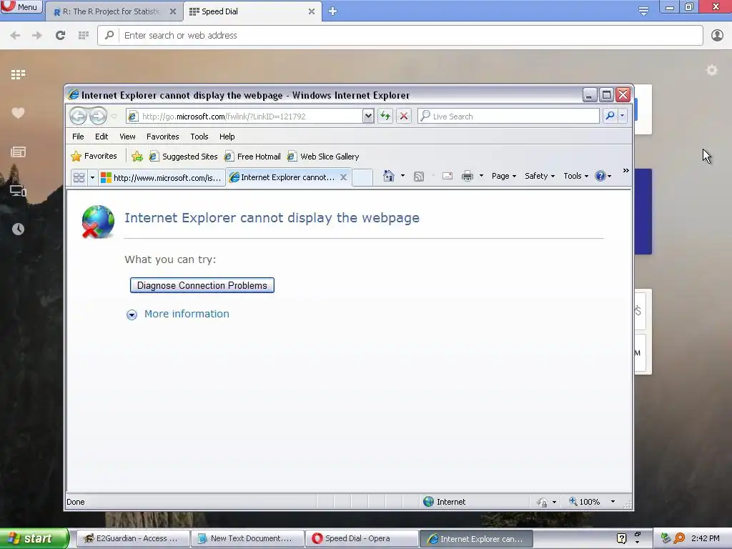This screenshot has width=732, height=549.
Task: Close the Speed Dial tab in Opera
Action: tap(312, 11)
